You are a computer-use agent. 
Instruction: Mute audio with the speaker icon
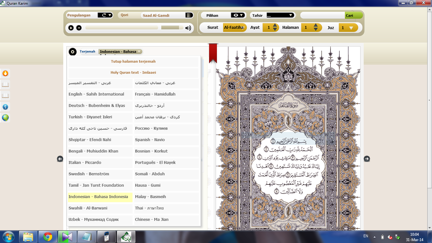click(188, 28)
